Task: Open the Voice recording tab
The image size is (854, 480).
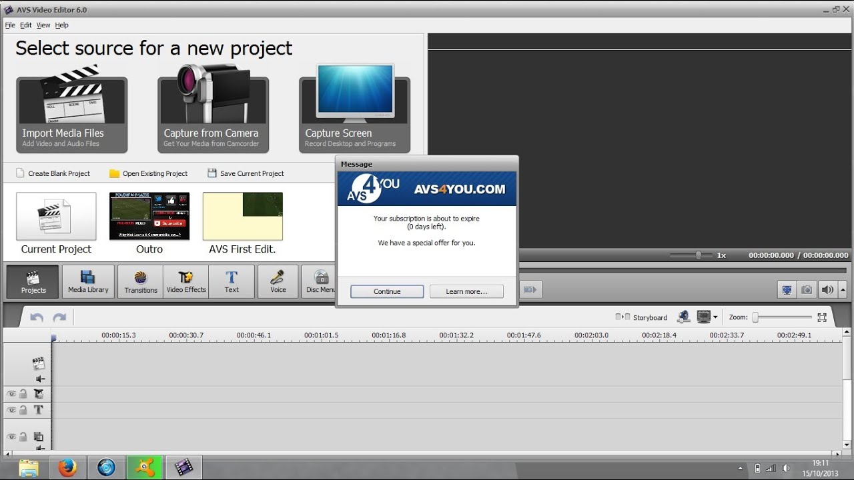Action: click(x=278, y=281)
